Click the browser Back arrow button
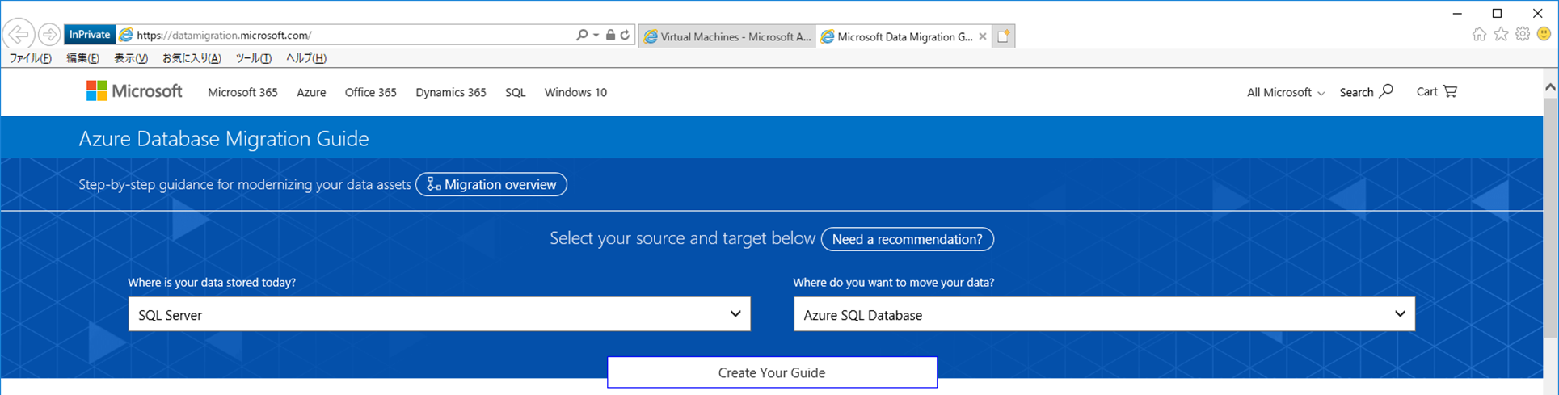The height and width of the screenshot is (395, 1559). [19, 35]
